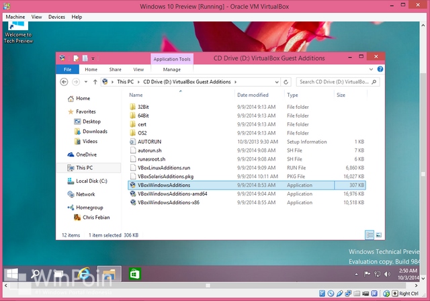Refresh the CD Drive folder view

(286, 82)
